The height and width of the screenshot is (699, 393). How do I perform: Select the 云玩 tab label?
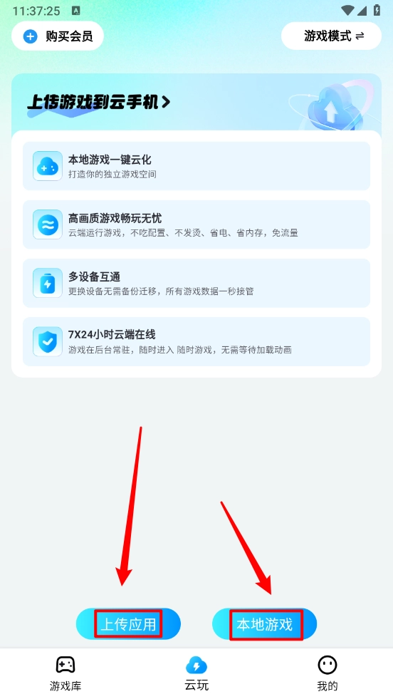coord(197,685)
